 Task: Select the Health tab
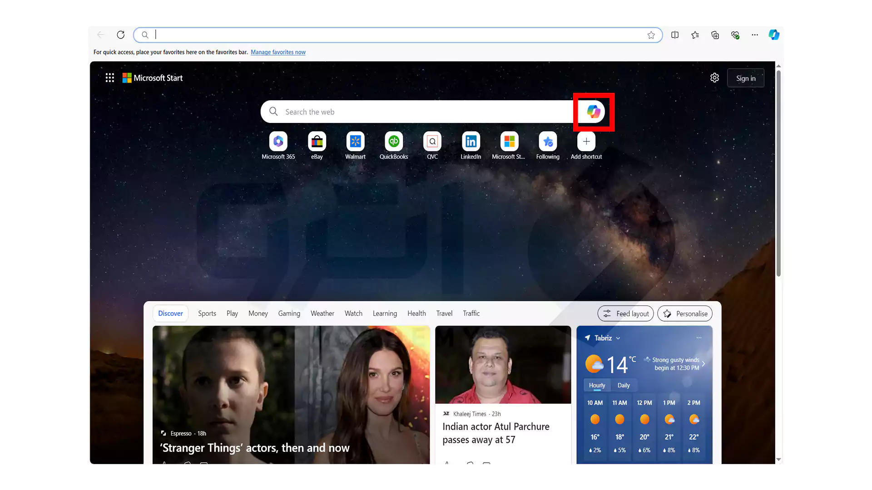click(x=416, y=314)
